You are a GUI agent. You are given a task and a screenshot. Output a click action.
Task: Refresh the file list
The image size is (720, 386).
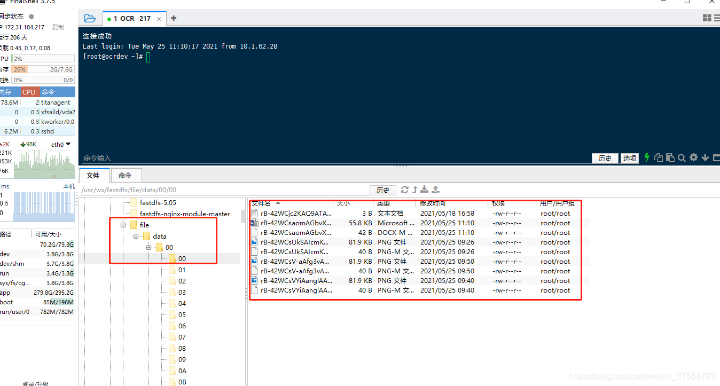405,190
